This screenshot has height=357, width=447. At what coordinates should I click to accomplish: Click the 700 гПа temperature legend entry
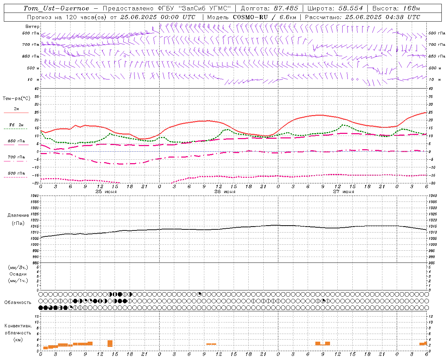(16, 157)
